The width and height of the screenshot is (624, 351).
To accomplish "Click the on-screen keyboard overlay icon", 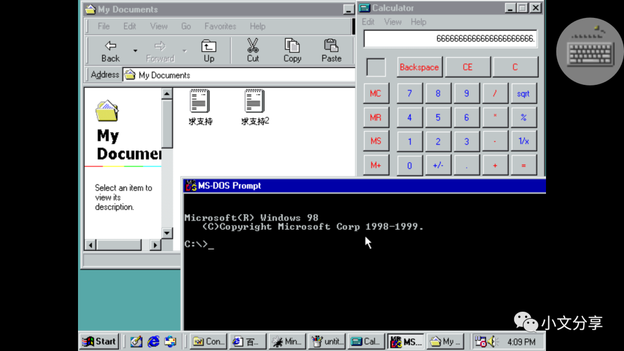I will click(590, 51).
